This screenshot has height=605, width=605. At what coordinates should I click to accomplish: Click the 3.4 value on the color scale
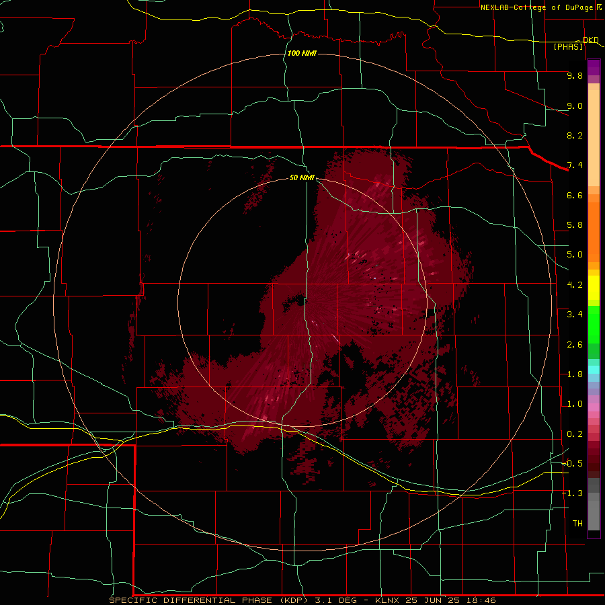click(575, 315)
